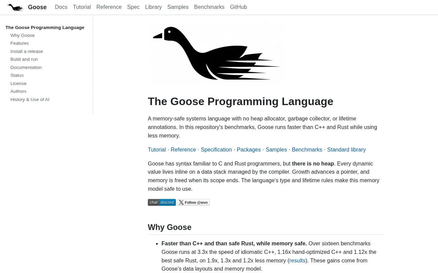Image resolution: width=438 pixels, height=273 pixels.
Task: Click the Why Goose section heading
Action: pyautogui.click(x=170, y=227)
